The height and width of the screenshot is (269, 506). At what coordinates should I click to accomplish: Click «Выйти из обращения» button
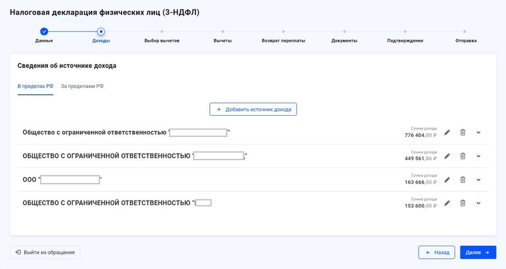coord(45,253)
